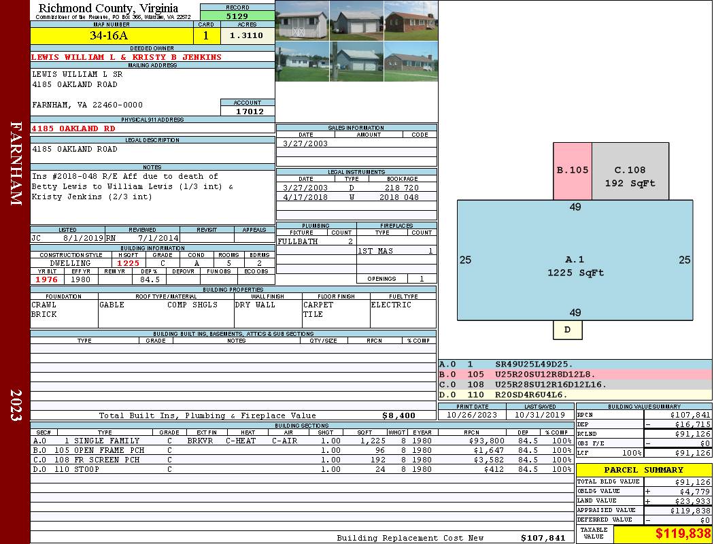714x544 pixels.
Task: Click sketch code line B.0 U25R20SU12R8D12L8
Action: click(x=575, y=374)
